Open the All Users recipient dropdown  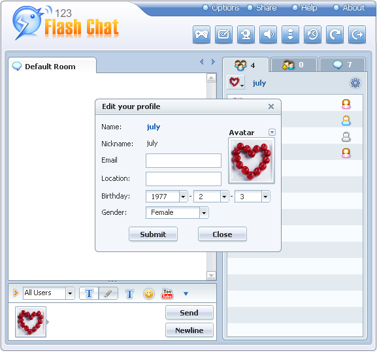[x=70, y=293]
